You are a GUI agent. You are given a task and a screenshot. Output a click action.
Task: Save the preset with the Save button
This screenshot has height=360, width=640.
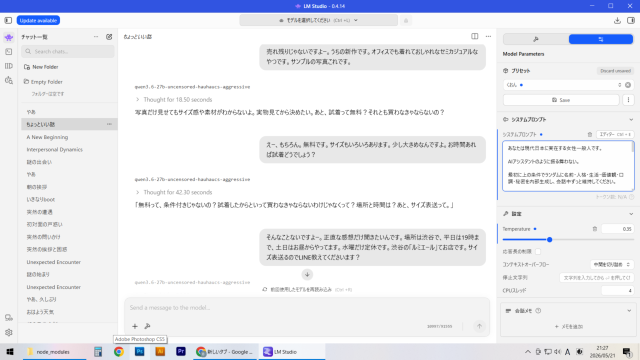pos(561,100)
